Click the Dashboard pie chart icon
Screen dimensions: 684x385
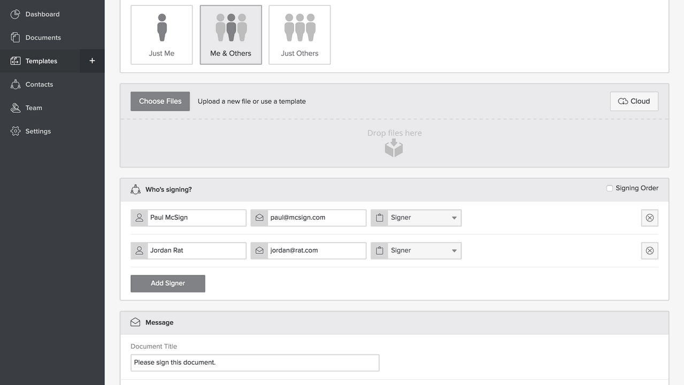(16, 14)
